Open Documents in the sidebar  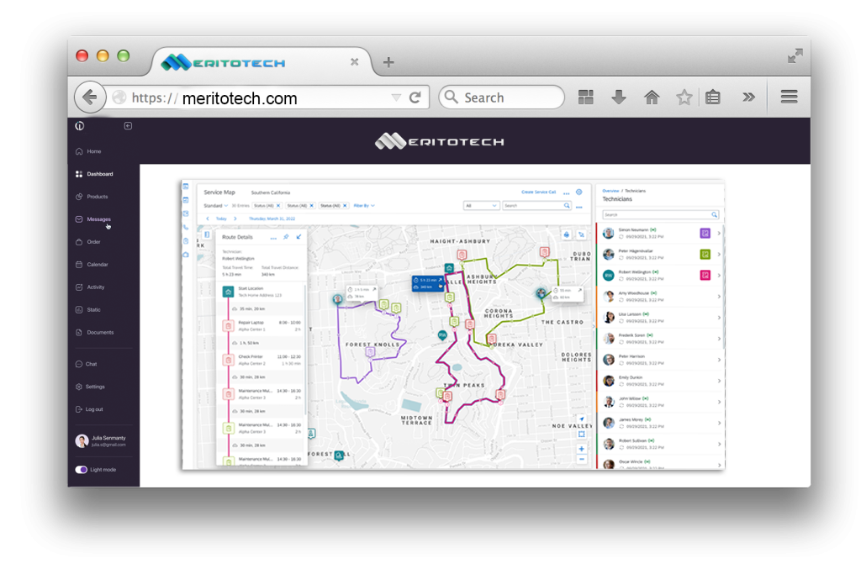point(94,333)
